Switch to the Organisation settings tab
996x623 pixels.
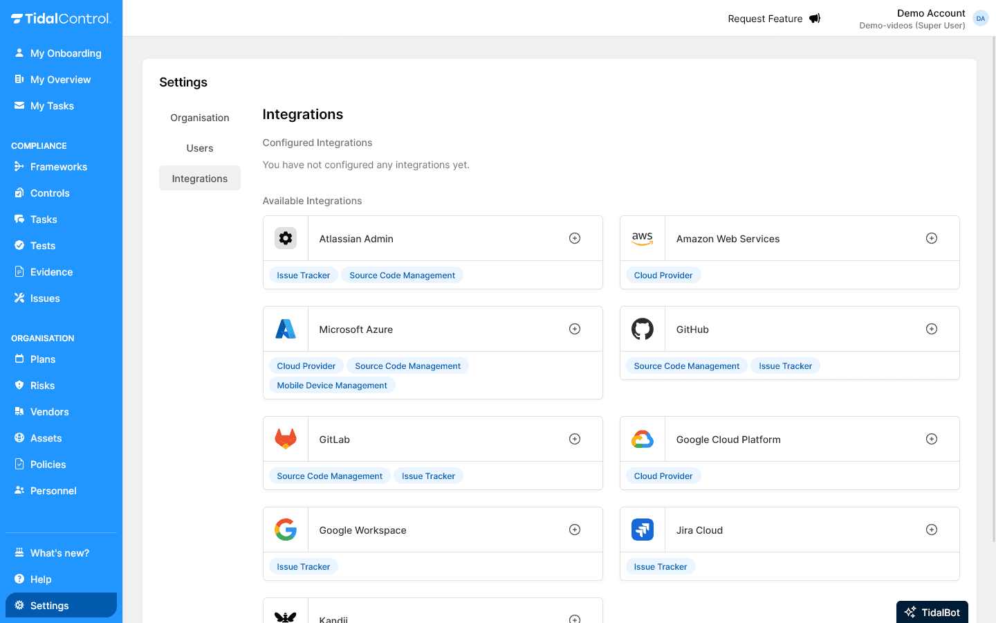point(199,117)
